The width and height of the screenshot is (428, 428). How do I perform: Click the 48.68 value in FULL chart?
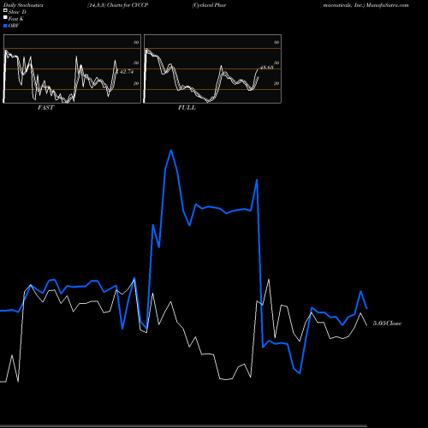tap(267, 68)
